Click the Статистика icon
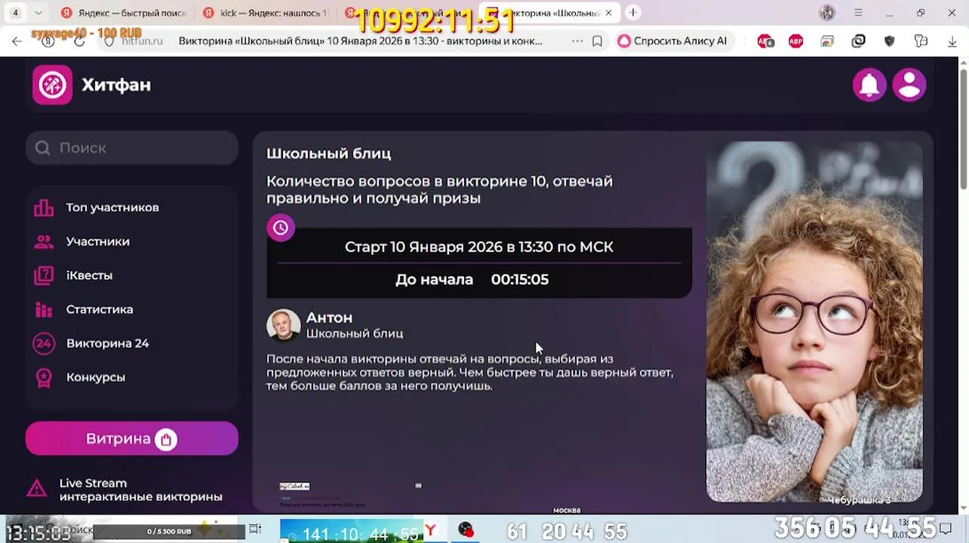 [44, 309]
